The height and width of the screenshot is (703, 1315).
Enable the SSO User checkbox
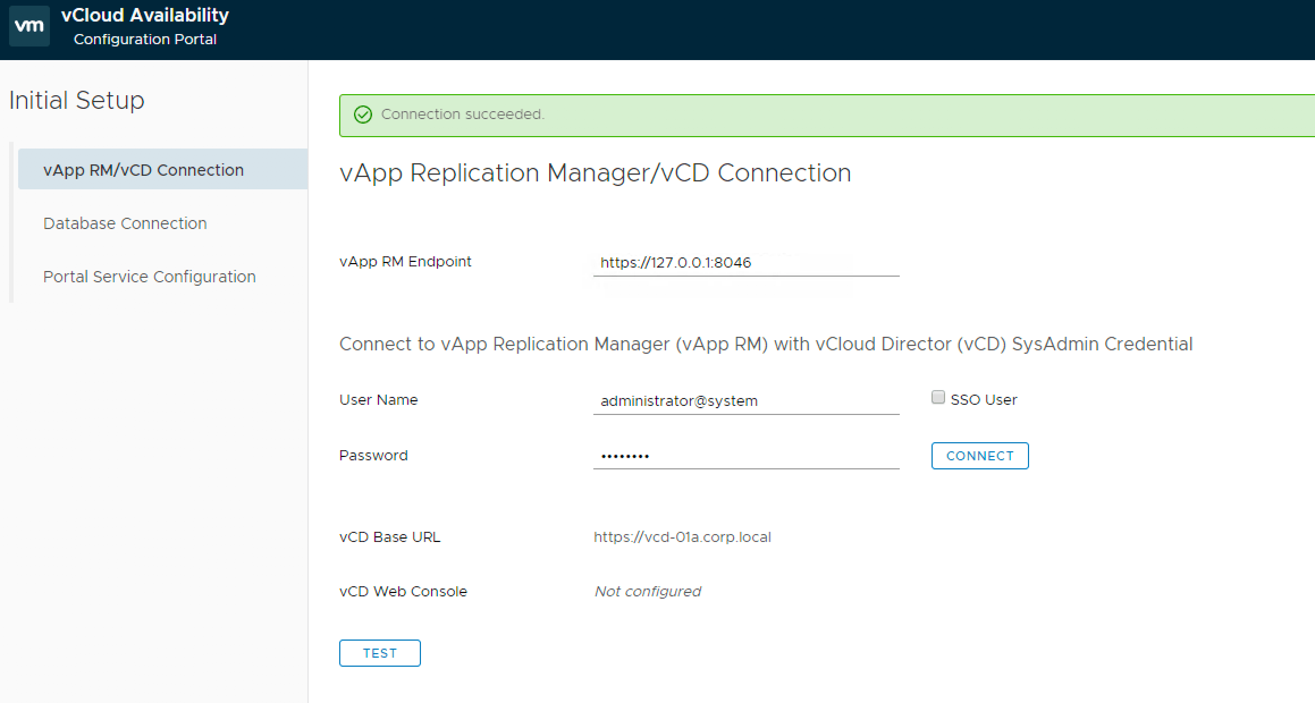[938, 397]
